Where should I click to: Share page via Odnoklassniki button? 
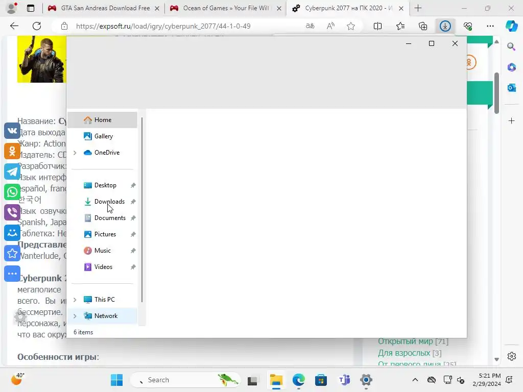click(x=12, y=151)
